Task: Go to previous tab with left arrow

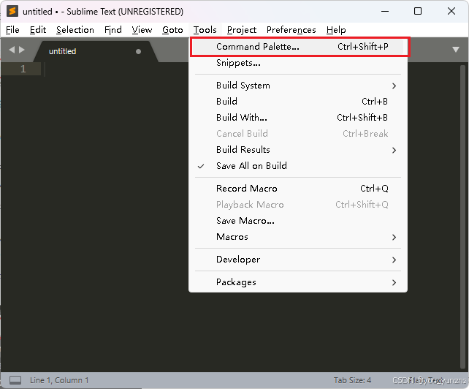Action: pyautogui.click(x=12, y=50)
